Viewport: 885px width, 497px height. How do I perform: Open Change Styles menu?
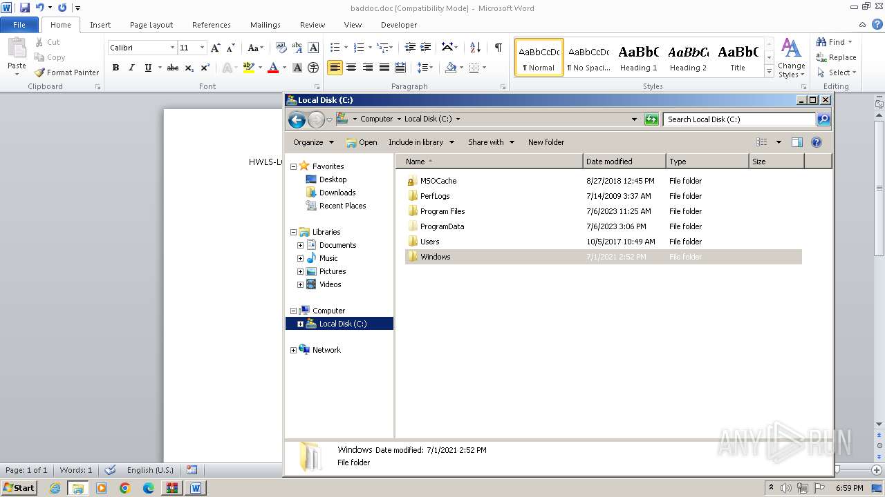coord(791,58)
